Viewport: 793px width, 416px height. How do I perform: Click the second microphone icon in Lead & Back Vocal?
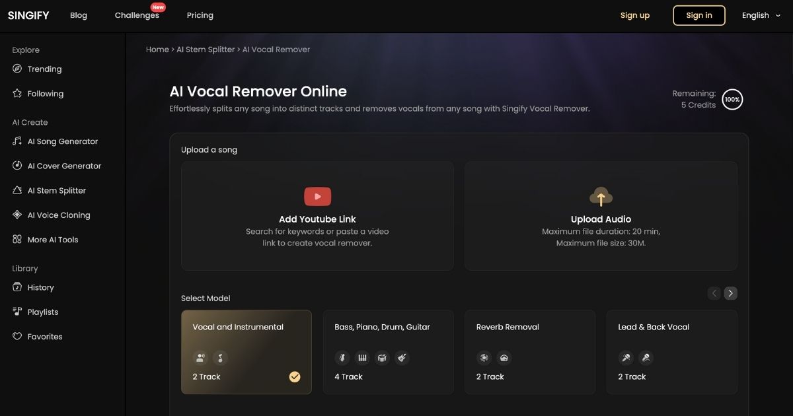(646, 358)
